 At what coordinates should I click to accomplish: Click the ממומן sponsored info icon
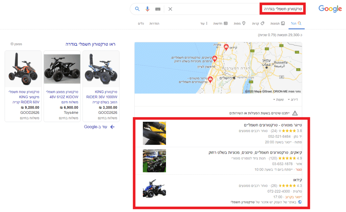click(12, 44)
